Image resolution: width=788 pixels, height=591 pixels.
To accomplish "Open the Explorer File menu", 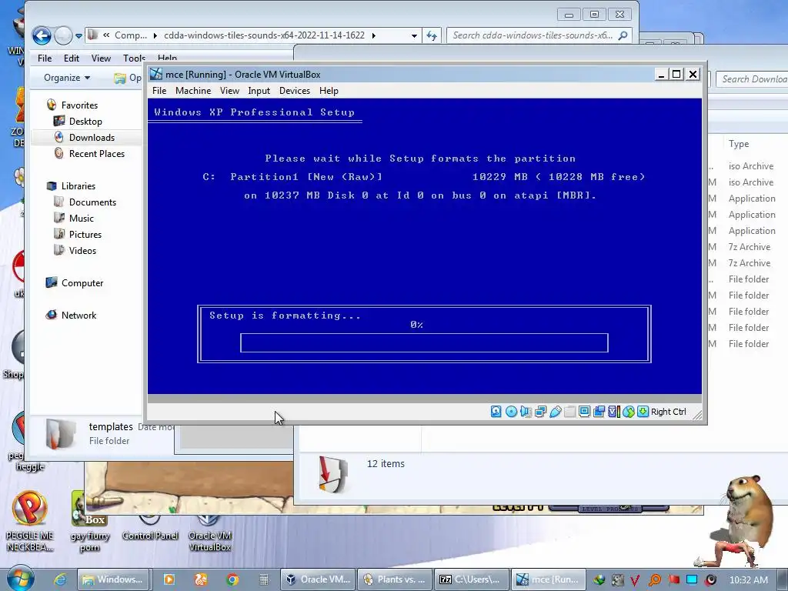I will click(x=45, y=58).
